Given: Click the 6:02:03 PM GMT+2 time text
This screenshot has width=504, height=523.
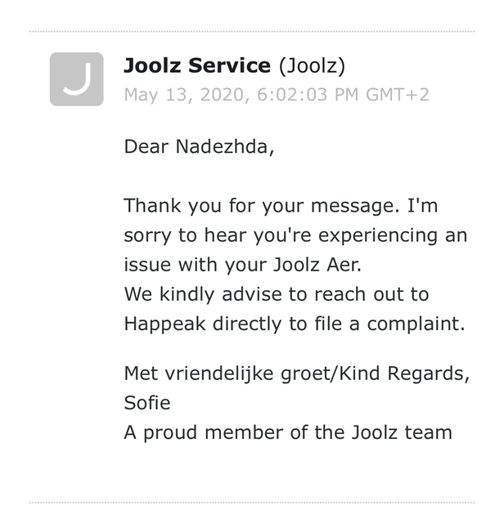Looking at the screenshot, I should [343, 95].
